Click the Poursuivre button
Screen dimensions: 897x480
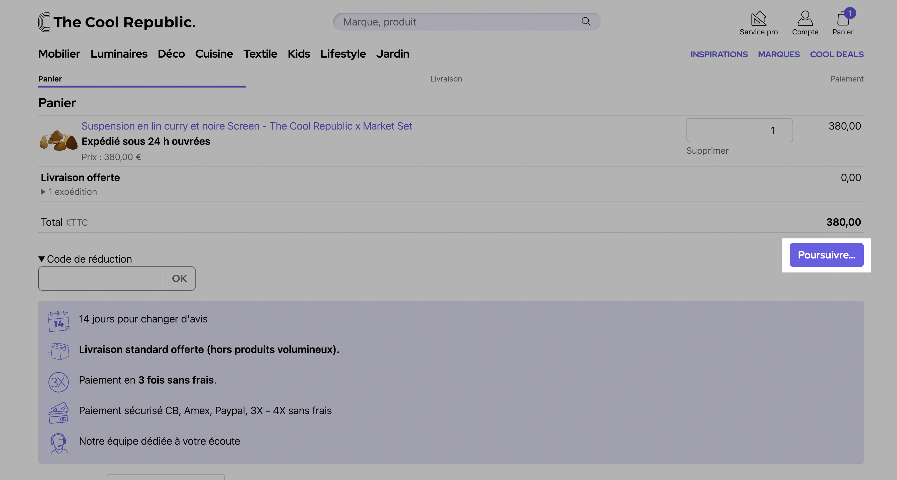pyautogui.click(x=826, y=255)
